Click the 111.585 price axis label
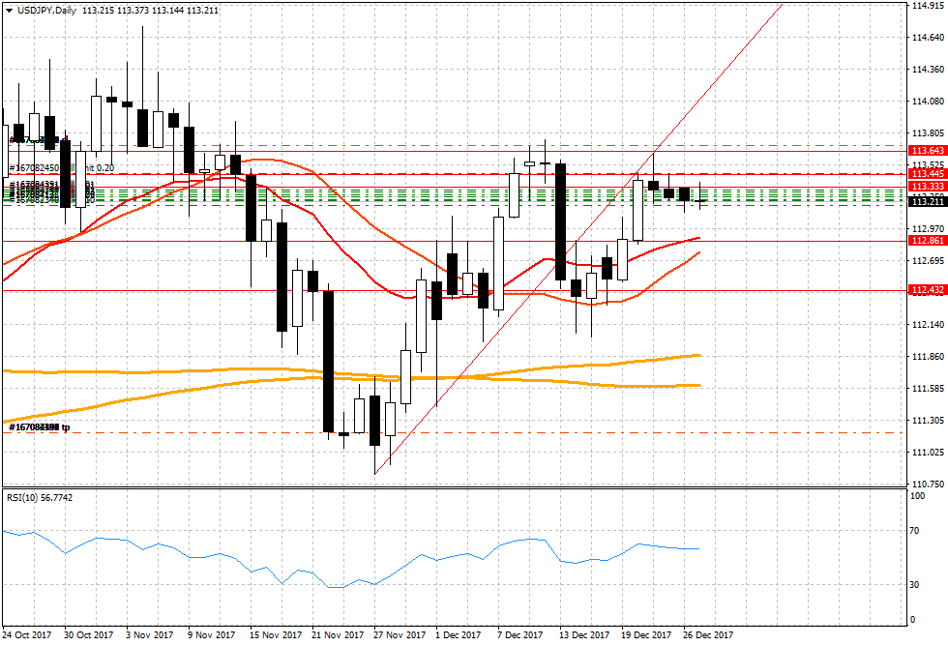The image size is (948, 646). click(x=928, y=388)
